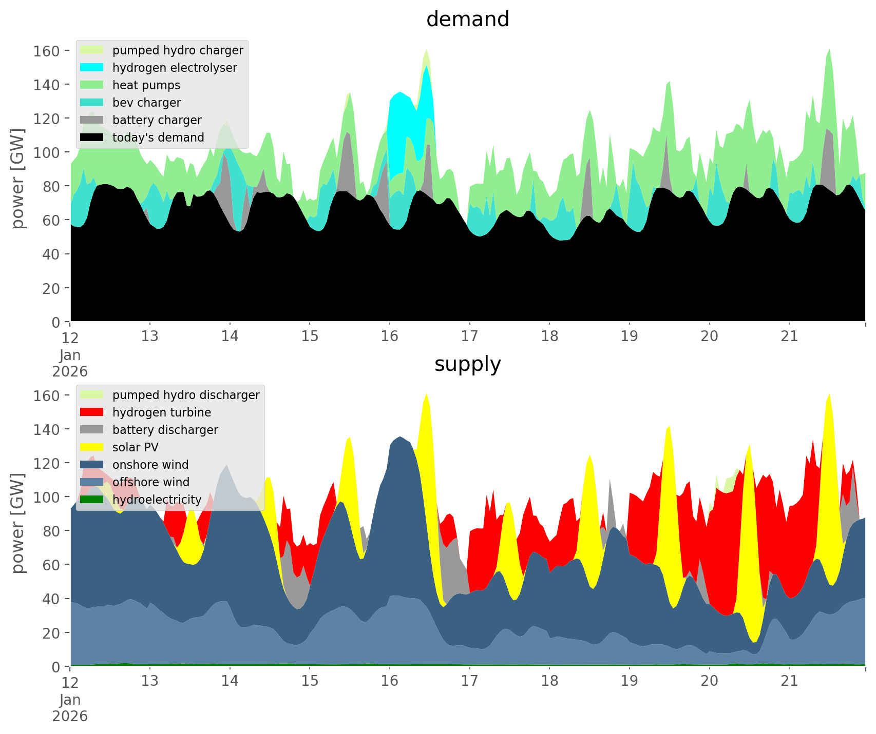The image size is (876, 734).
Task: Select the solar PV yellow legend swatch
Action: click(92, 447)
